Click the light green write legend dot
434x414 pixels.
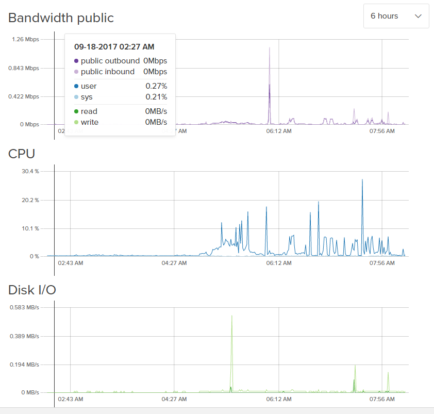coord(77,122)
